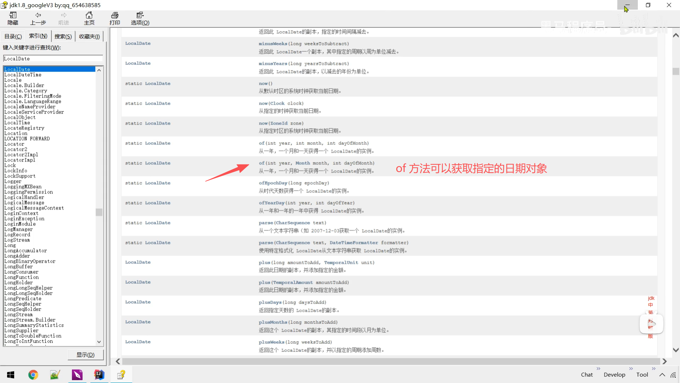Switch to the Contents (目录) tab

coord(13,36)
